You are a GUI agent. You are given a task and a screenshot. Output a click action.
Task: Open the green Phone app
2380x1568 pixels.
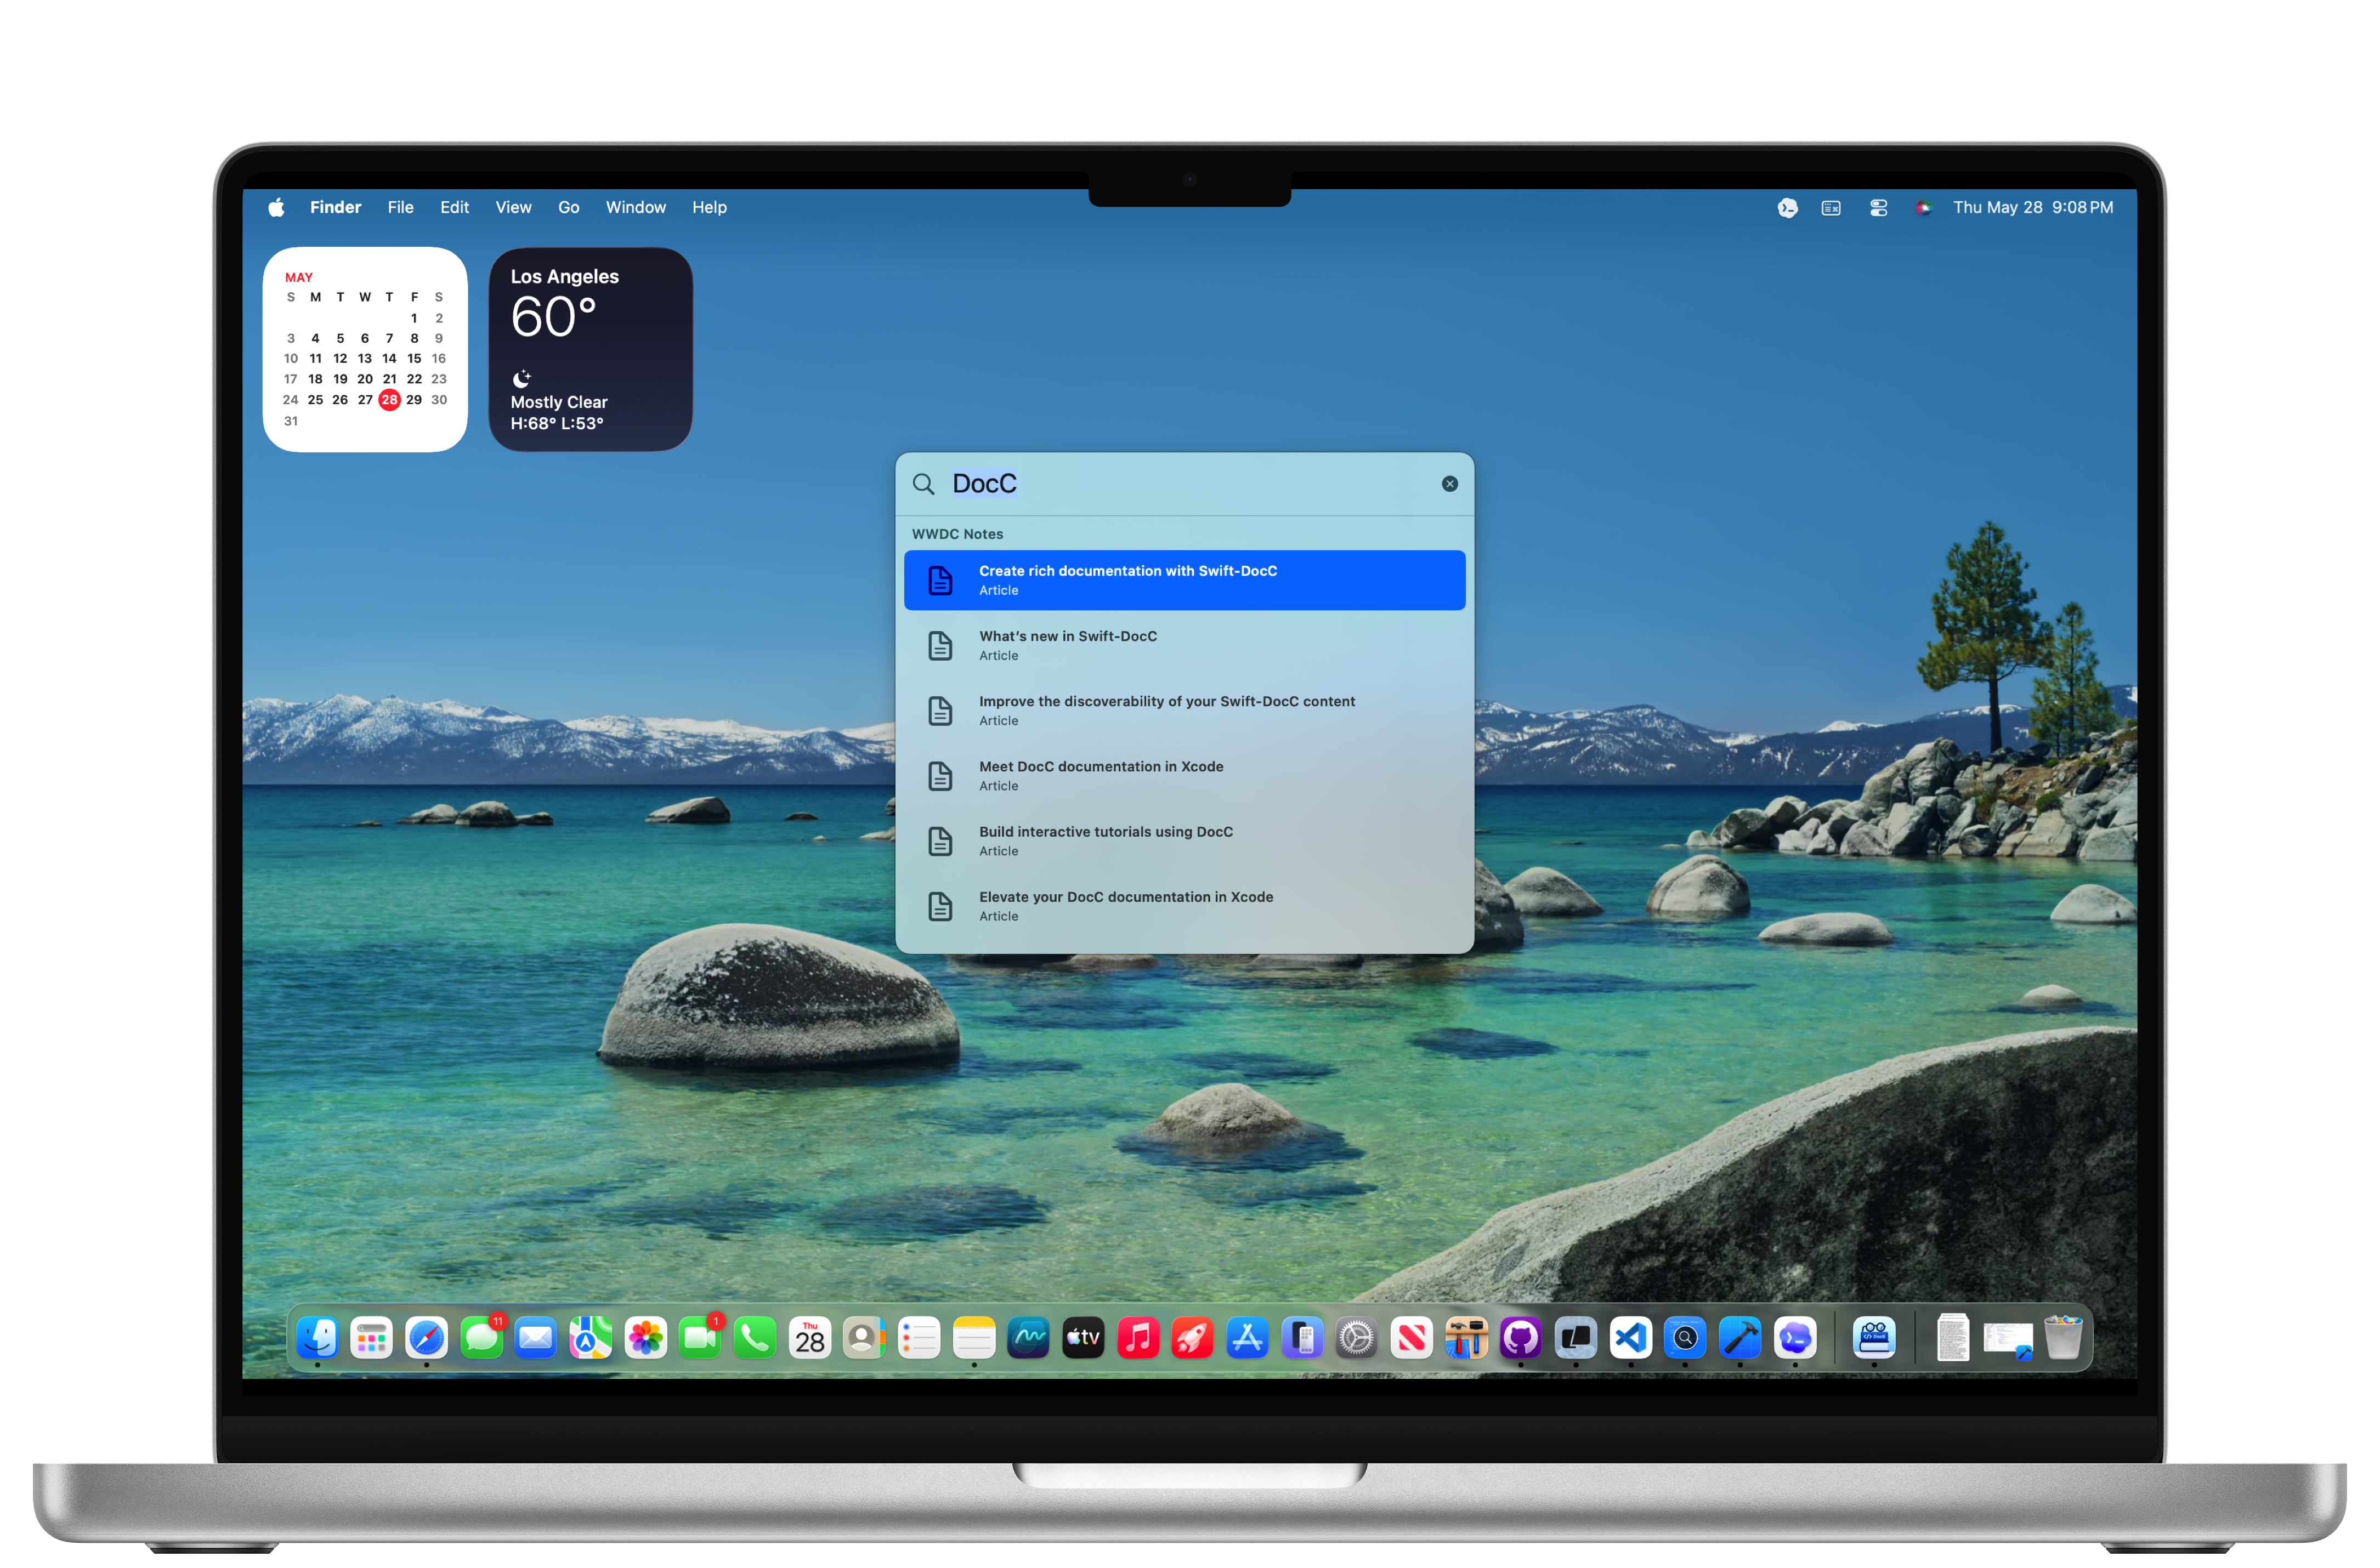[755, 1337]
